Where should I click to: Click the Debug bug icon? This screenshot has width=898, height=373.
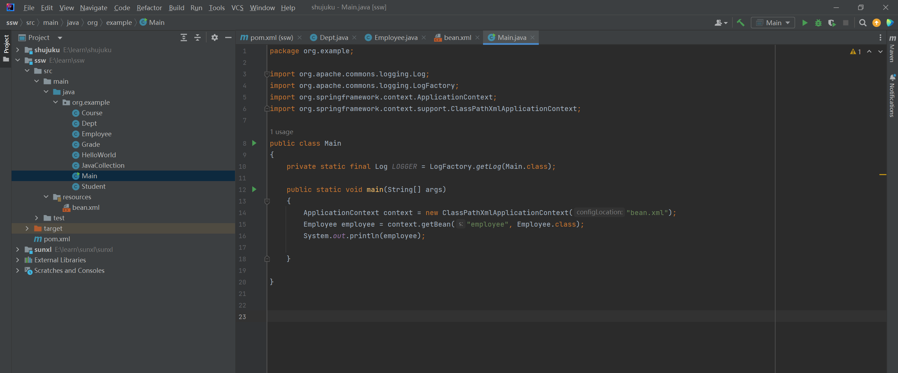click(x=818, y=23)
